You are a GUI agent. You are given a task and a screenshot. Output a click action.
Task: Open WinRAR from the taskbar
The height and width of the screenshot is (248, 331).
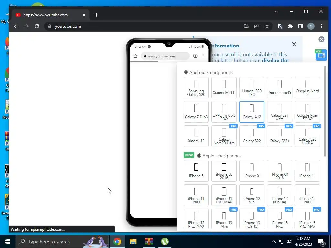point(149,242)
